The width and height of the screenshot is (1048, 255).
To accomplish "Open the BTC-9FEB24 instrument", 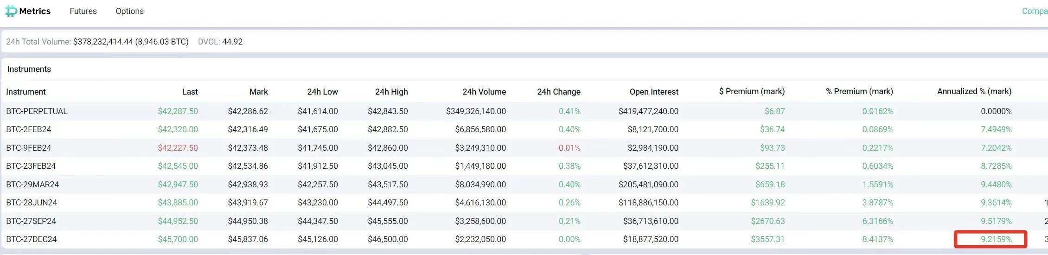I will (x=29, y=148).
